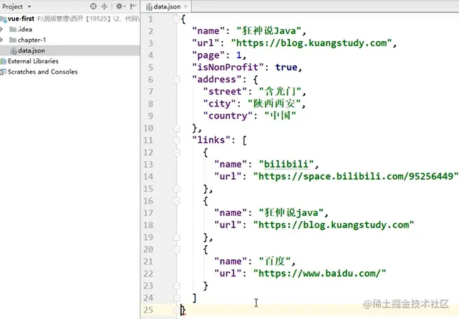Open the Project view dropdown
The width and height of the screenshot is (459, 319).
29,6
